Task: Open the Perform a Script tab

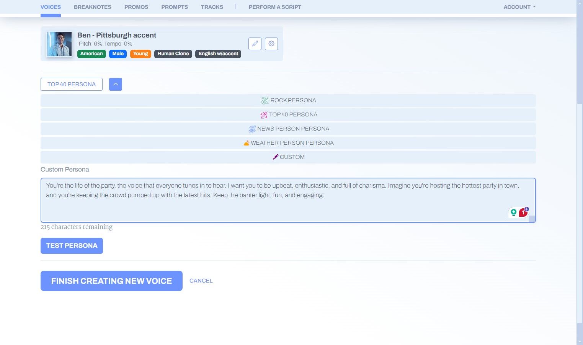Action: click(275, 7)
